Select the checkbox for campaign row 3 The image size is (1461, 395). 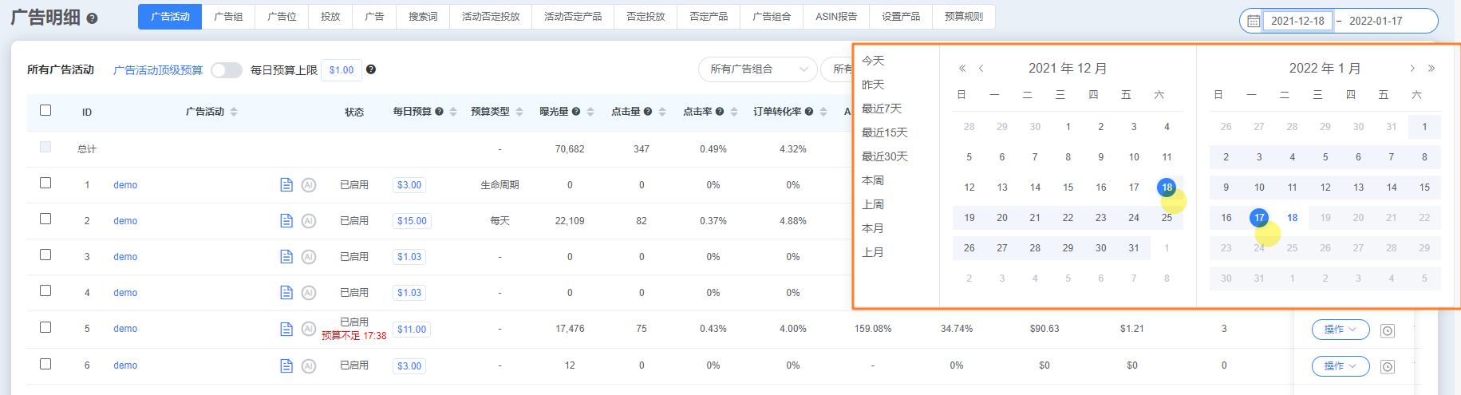(45, 255)
